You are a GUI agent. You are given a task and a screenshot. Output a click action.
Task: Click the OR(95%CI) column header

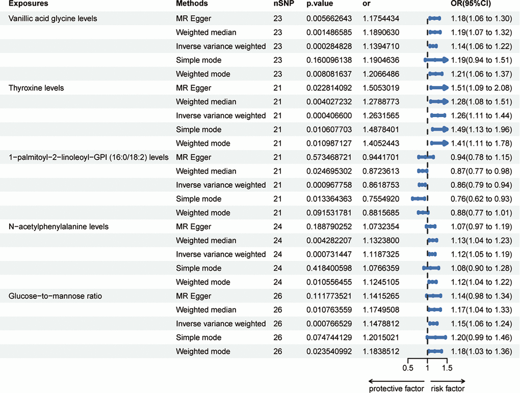pyautogui.click(x=471, y=4)
